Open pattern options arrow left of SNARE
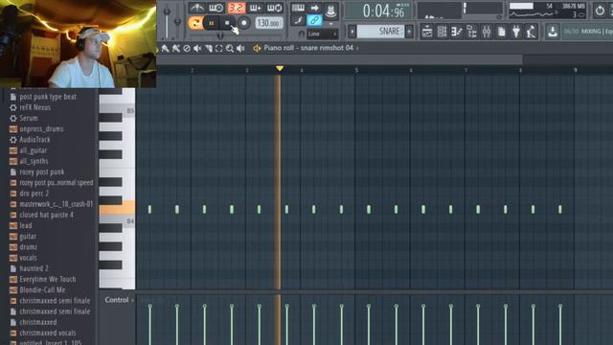The height and width of the screenshot is (345, 613). point(352,32)
